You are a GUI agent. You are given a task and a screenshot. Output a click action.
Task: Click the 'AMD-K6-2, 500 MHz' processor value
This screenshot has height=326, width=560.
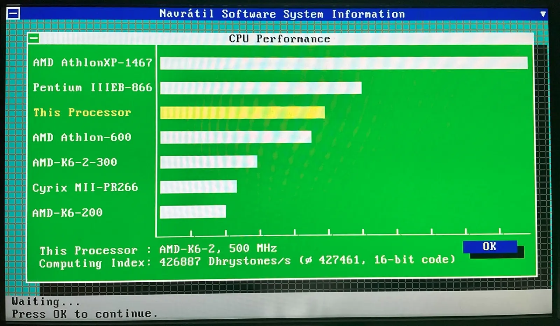[218, 248]
